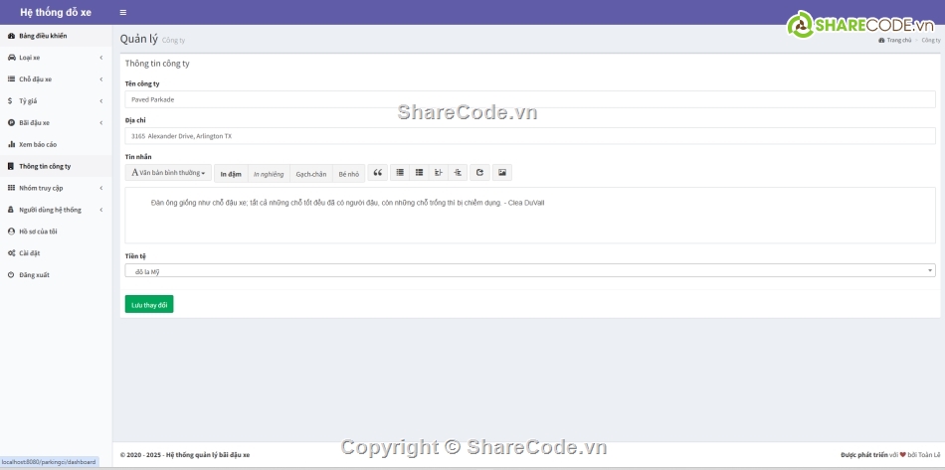Screen dimensions: 945x470
Task: Toggle In đậm bold formatting
Action: (x=231, y=173)
